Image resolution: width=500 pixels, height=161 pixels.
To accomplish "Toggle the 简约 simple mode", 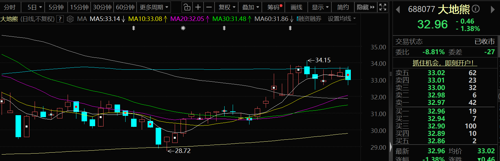I will [x=343, y=7].
